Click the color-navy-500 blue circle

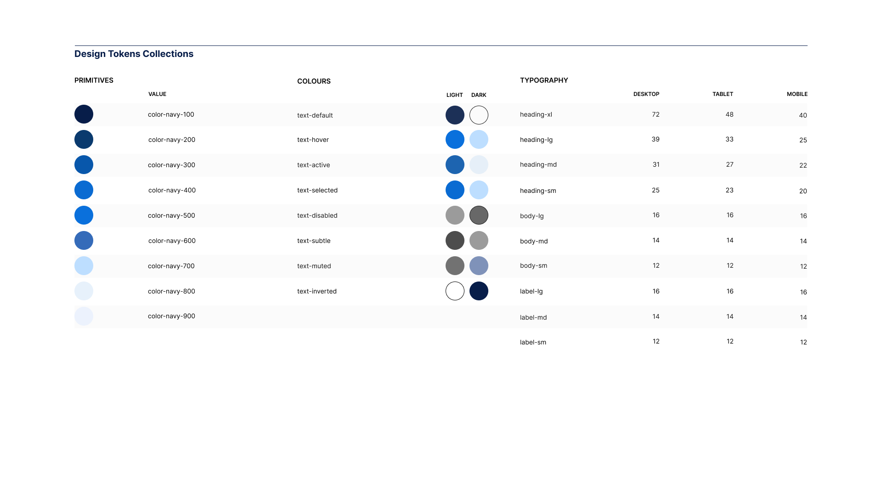pos(84,215)
